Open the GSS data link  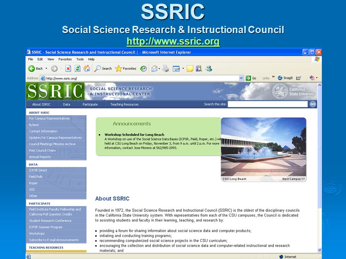pyautogui.click(x=32, y=190)
